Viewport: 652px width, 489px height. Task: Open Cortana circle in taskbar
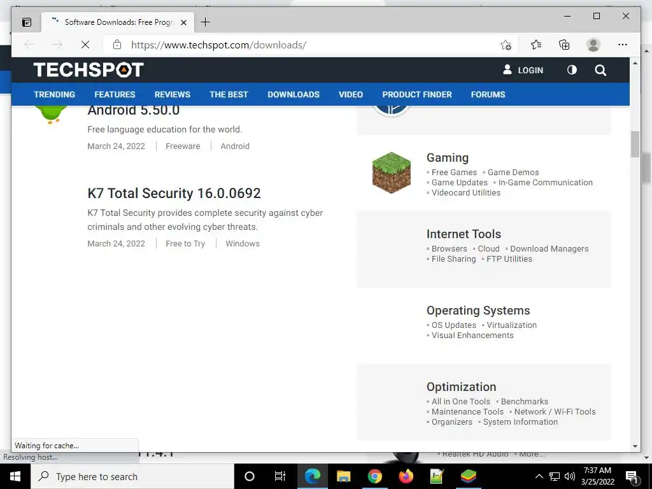click(x=249, y=476)
